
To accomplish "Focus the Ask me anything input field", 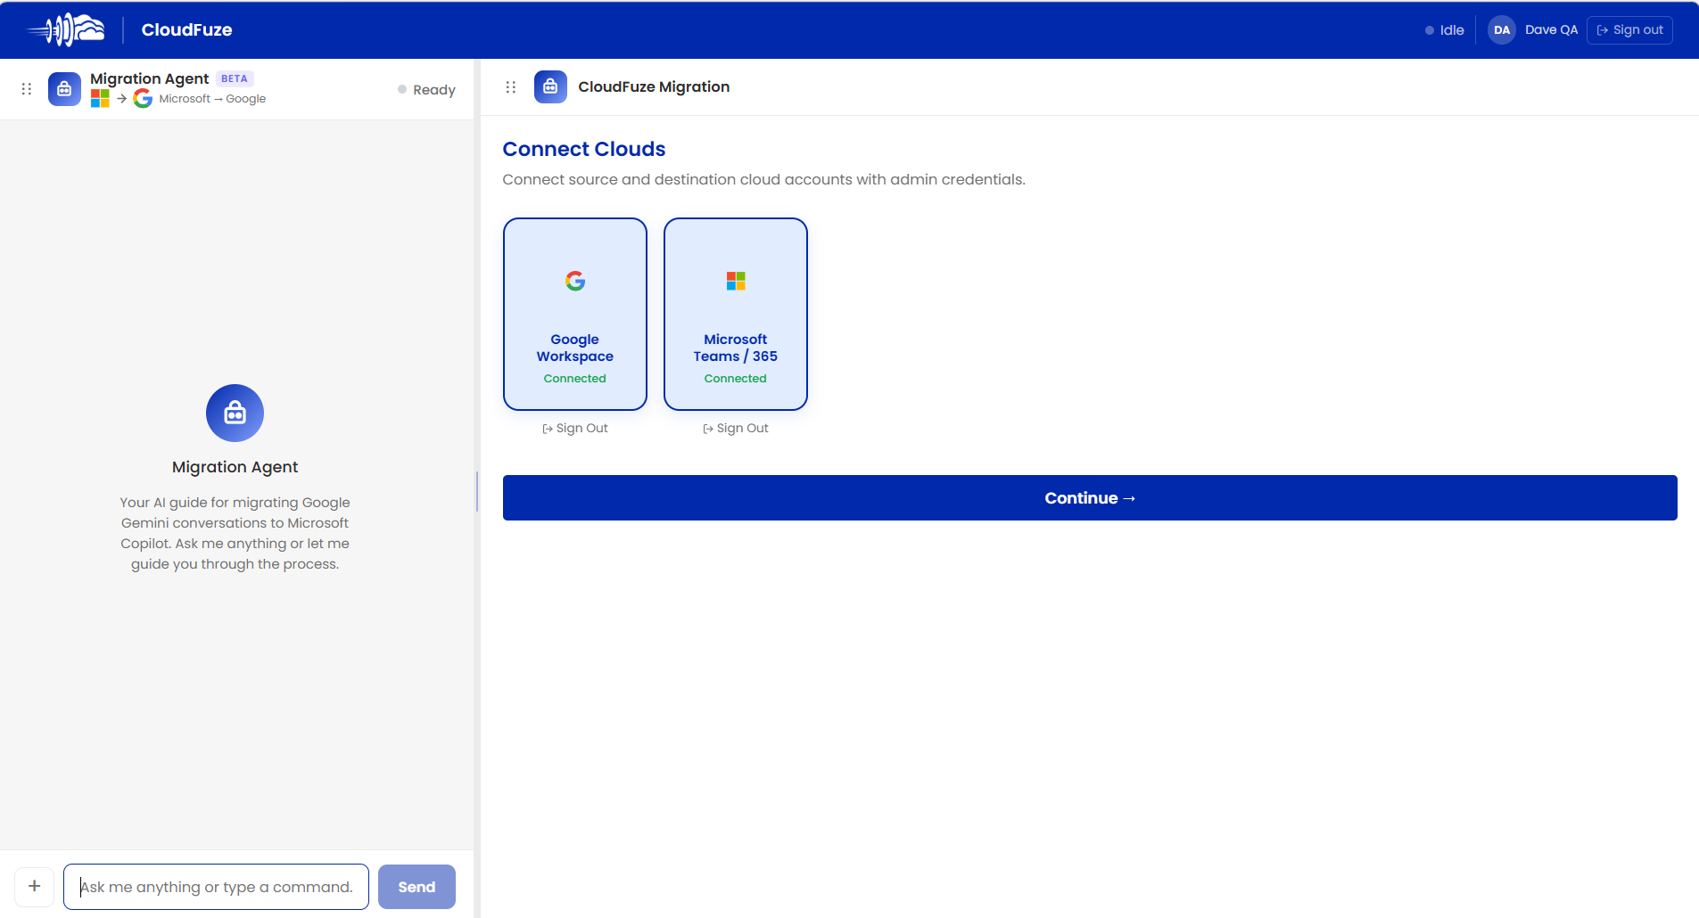I will (x=216, y=887).
